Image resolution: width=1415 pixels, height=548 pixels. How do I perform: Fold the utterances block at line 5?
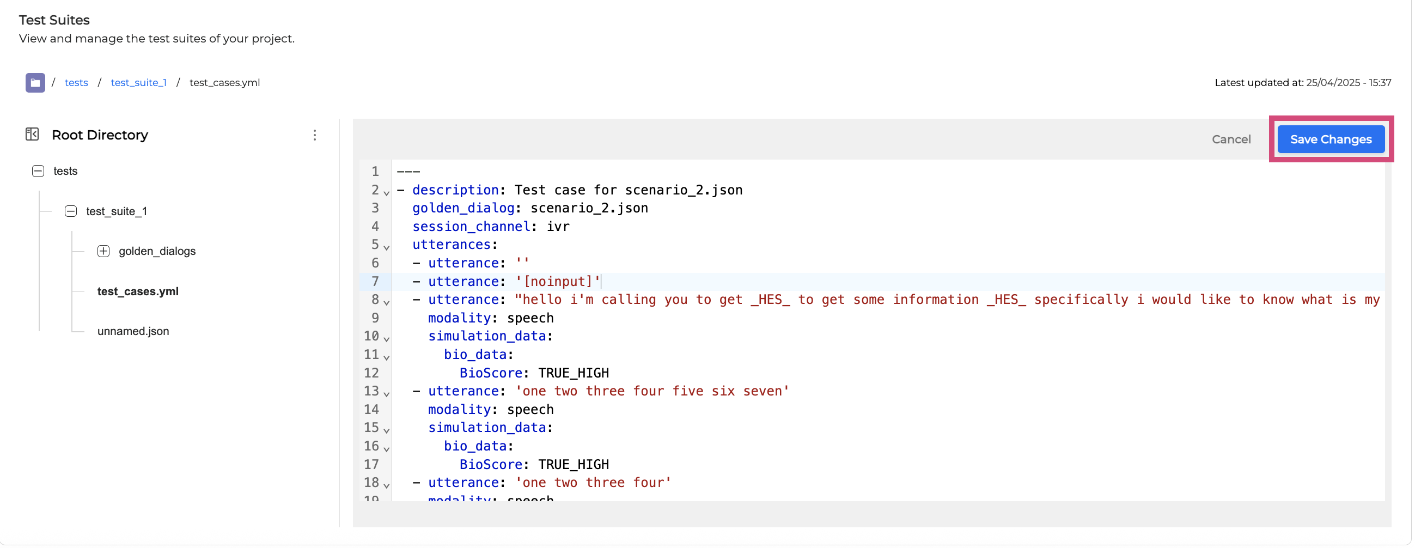(x=387, y=247)
